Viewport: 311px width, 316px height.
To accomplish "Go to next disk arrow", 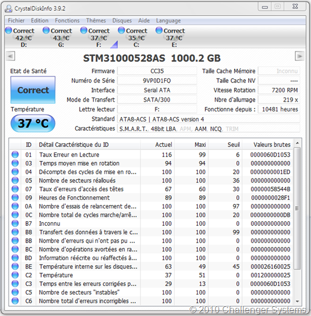I will (x=299, y=56).
